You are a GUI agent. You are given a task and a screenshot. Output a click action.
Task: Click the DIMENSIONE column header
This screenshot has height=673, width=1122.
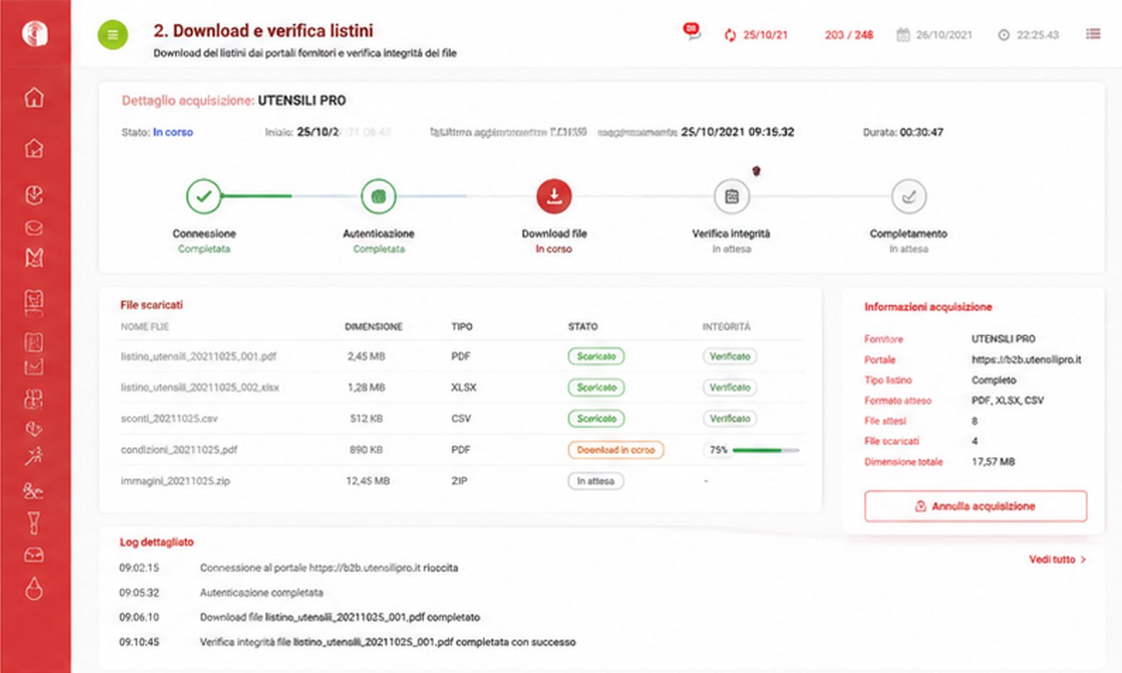[373, 327]
